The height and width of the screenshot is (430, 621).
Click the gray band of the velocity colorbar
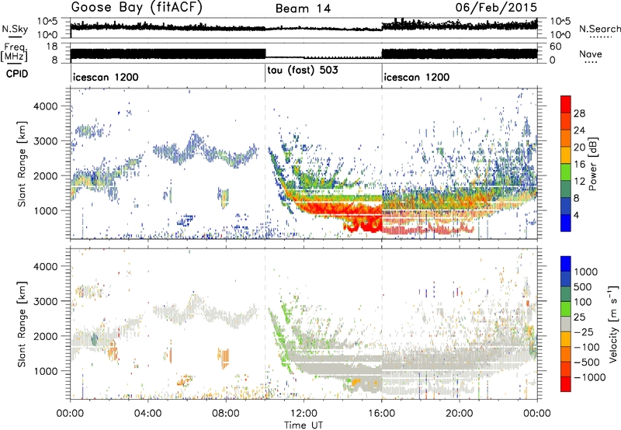point(566,324)
